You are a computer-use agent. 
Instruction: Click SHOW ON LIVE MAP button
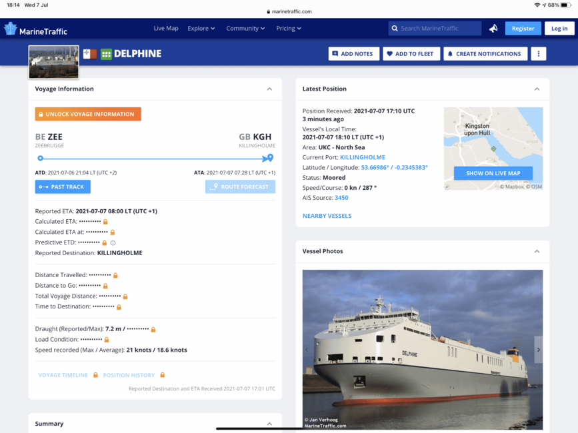coord(493,173)
